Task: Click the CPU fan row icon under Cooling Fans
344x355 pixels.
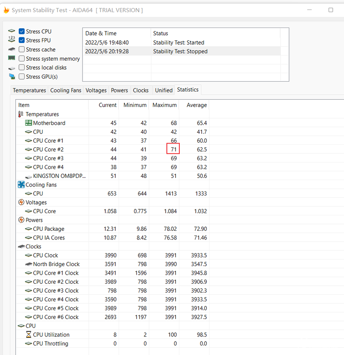Action: (28, 193)
